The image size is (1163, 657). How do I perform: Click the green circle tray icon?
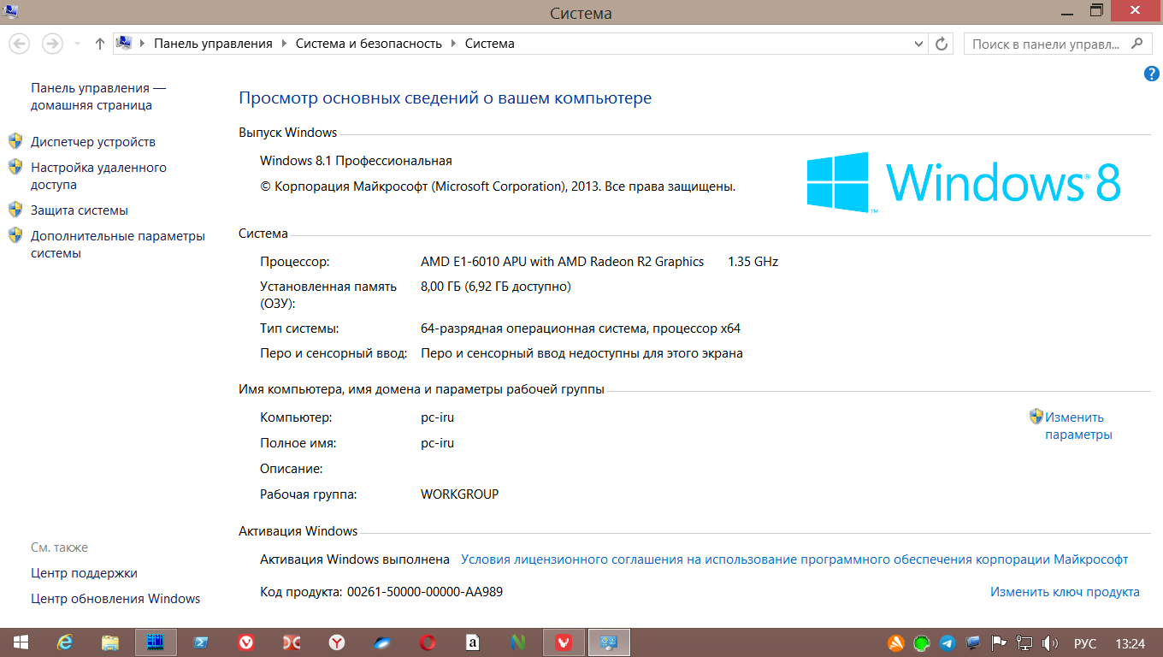click(921, 642)
